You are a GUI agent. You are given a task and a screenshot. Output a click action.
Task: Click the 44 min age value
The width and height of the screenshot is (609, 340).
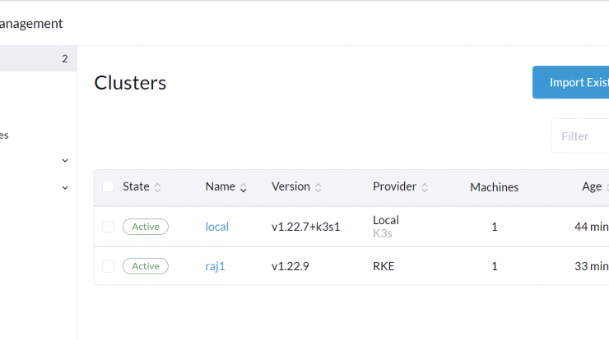592,227
